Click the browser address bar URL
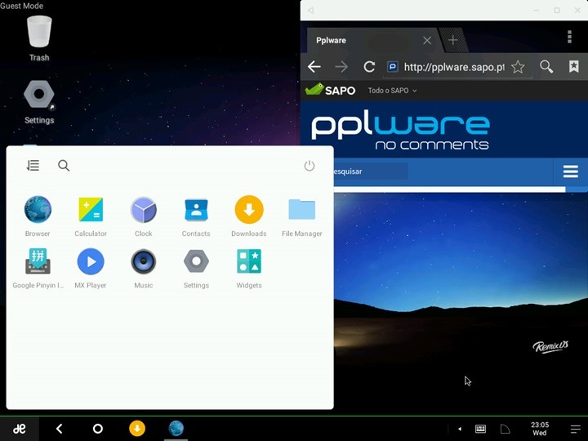The width and height of the screenshot is (588, 441). click(454, 67)
